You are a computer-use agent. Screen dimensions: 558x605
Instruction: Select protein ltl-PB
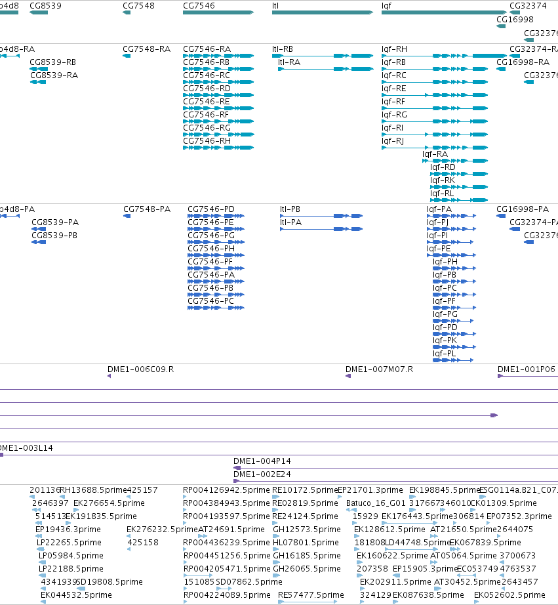click(x=321, y=216)
